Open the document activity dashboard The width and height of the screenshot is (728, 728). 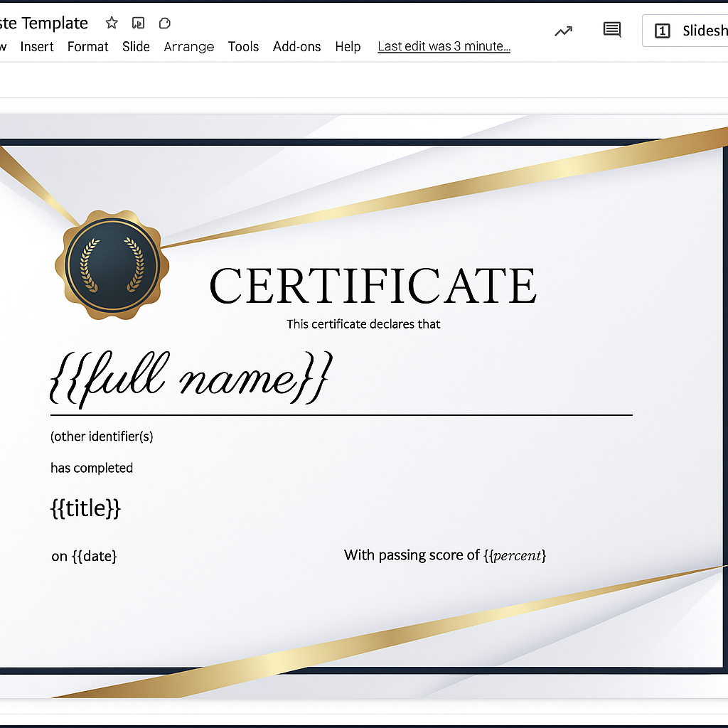pyautogui.click(x=563, y=31)
